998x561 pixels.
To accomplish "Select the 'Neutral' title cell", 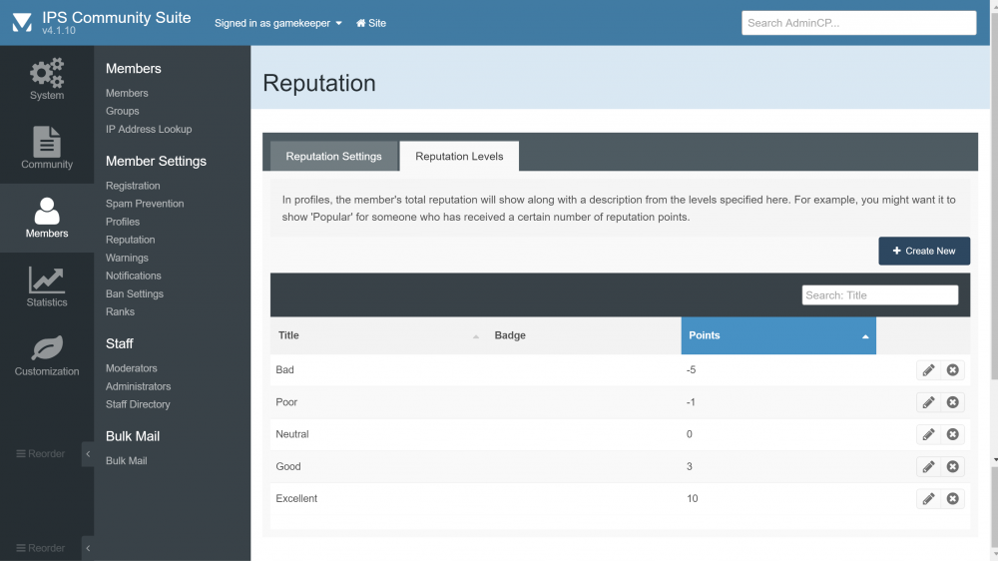I will coord(292,434).
